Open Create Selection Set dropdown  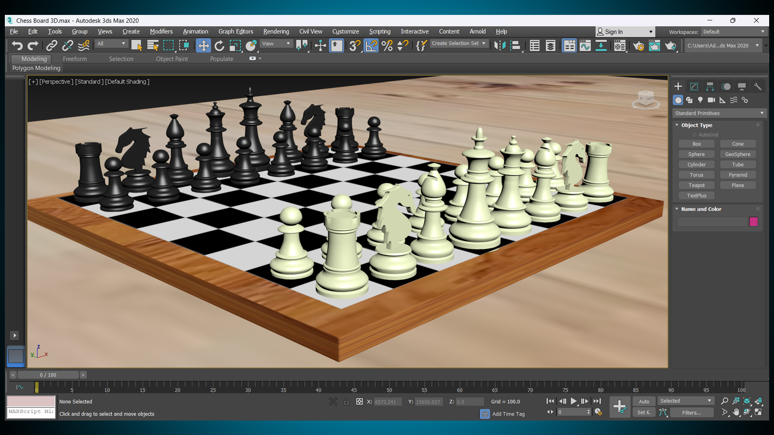[458, 43]
